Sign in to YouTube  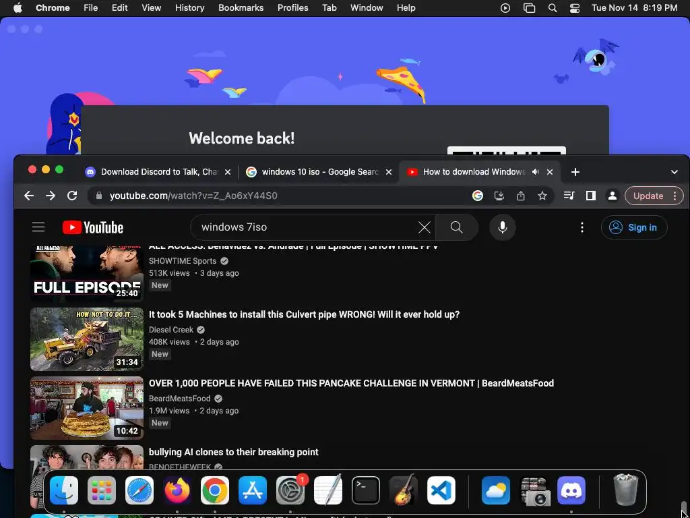(634, 227)
